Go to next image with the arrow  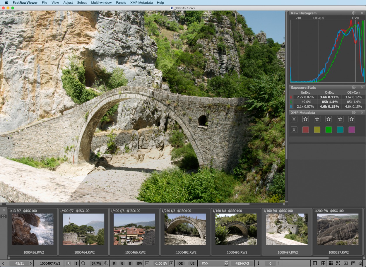[30, 263]
